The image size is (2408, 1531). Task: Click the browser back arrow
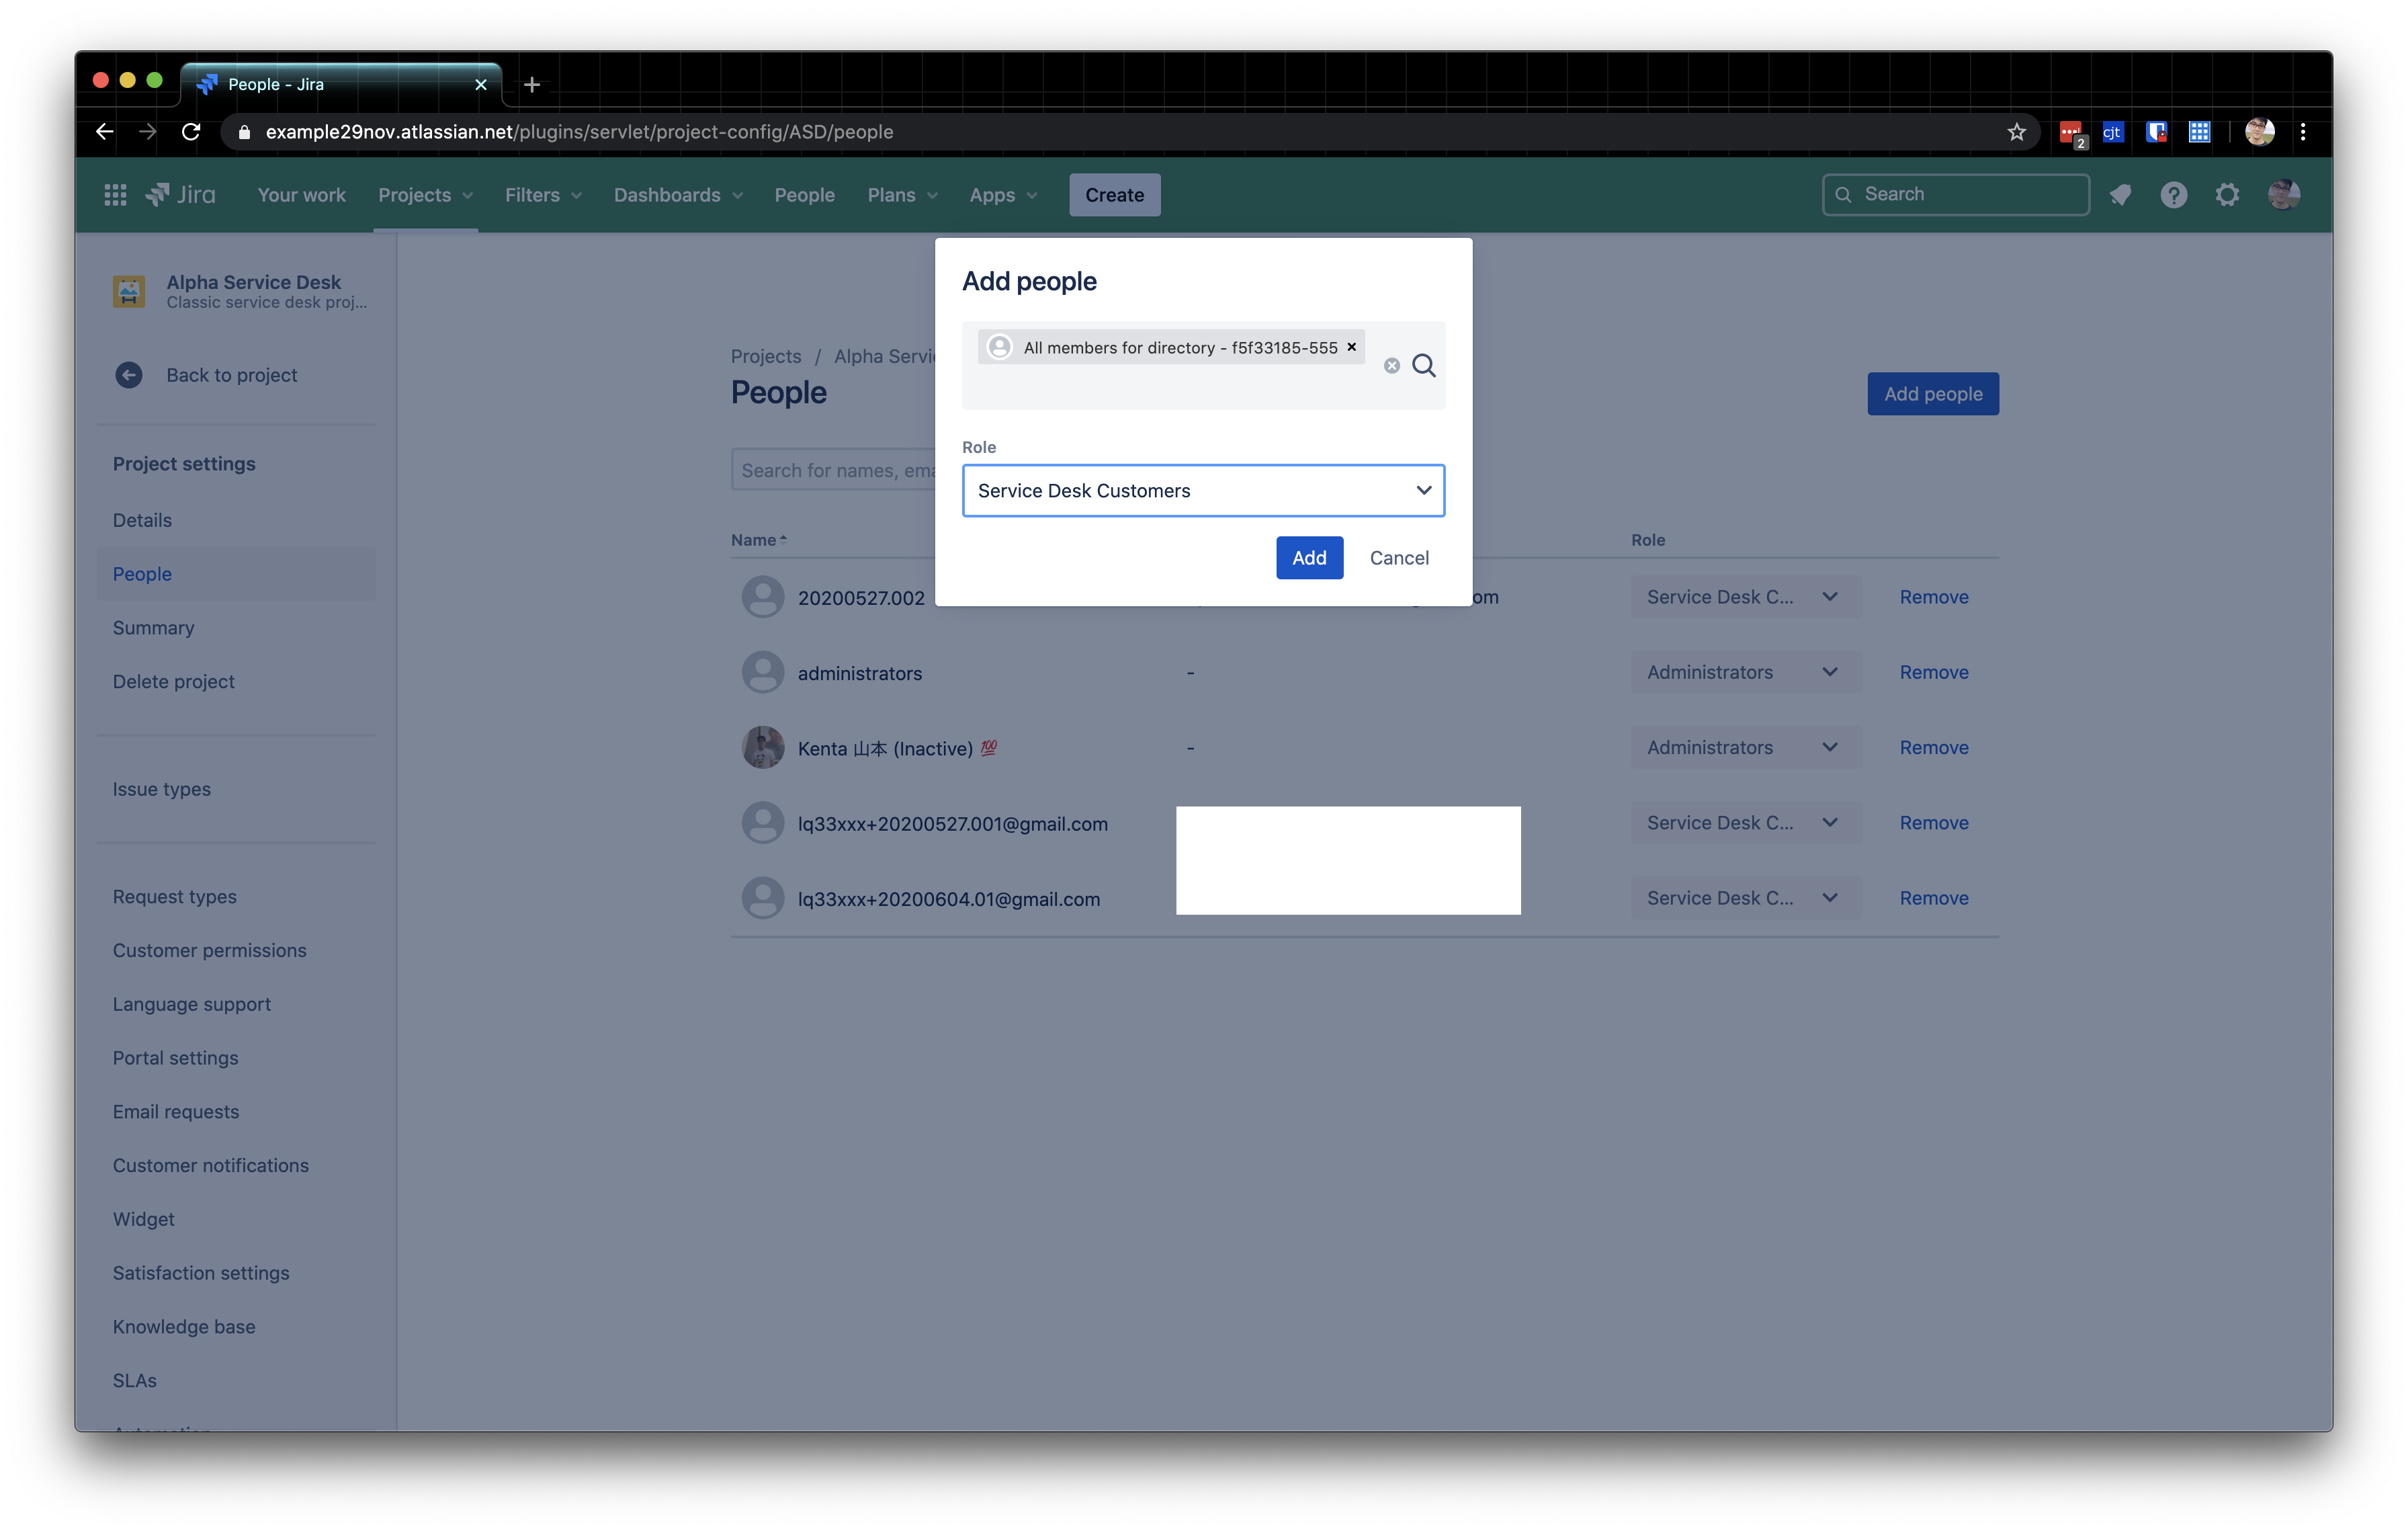pos(104,132)
